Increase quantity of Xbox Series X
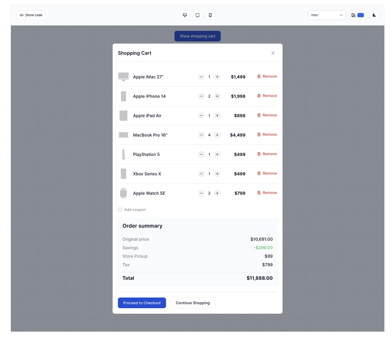The width and height of the screenshot is (392, 339). coord(217,174)
